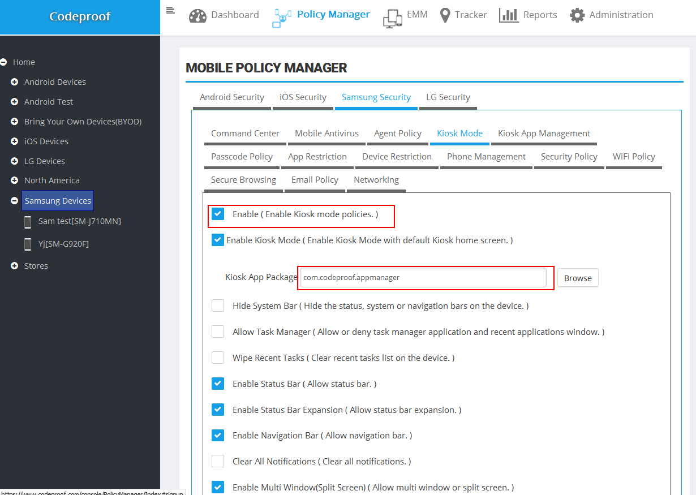
Task: Click the Tracker location pin icon
Action: point(445,16)
